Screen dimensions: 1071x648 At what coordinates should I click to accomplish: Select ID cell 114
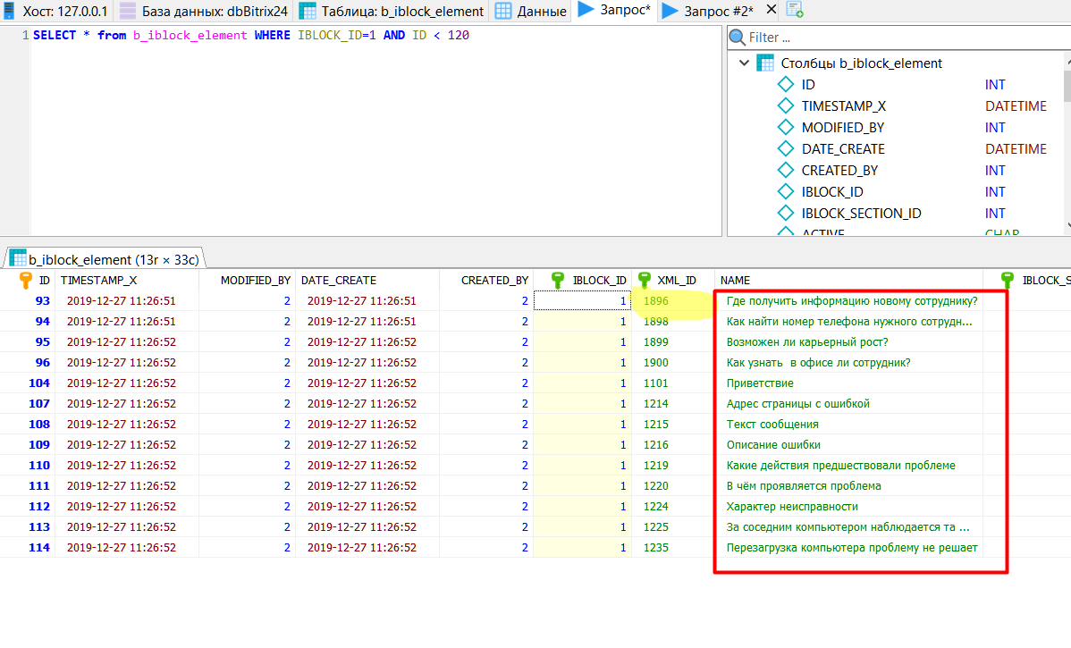click(x=28, y=547)
